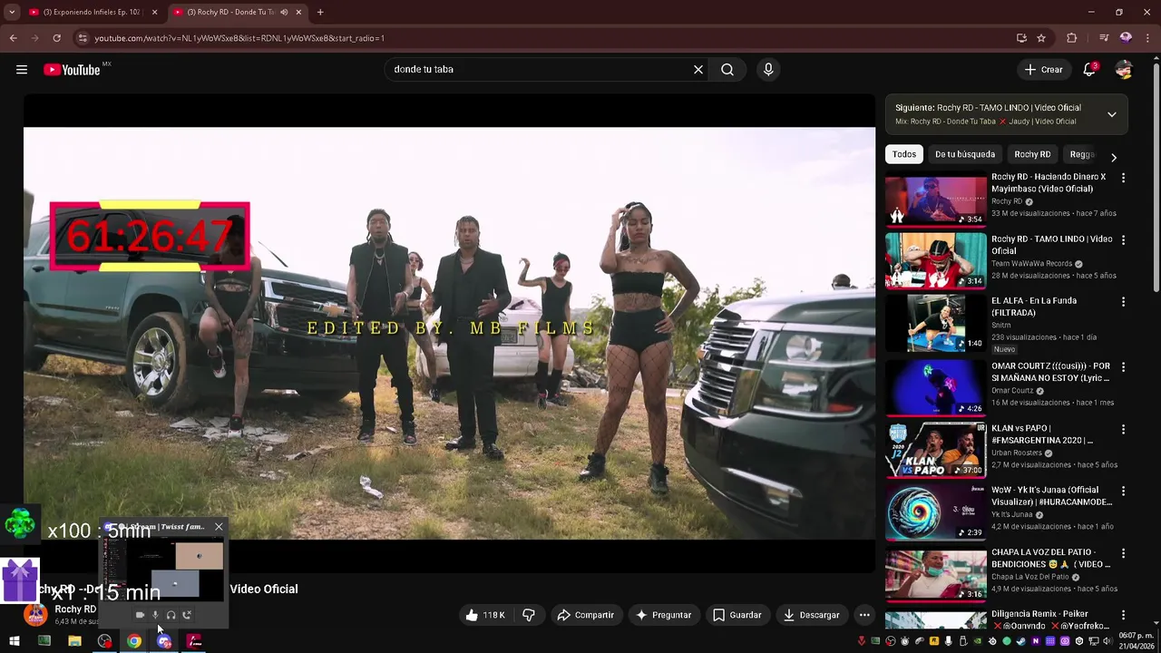Play the 'WoW - Yk It's Junaa' thumbnail
1161x653 pixels.
tap(935, 512)
